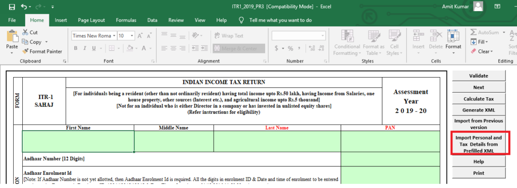Viewport: 517px width, 188px height.
Task: Click Increase Indent icon
Action: [x=204, y=48]
